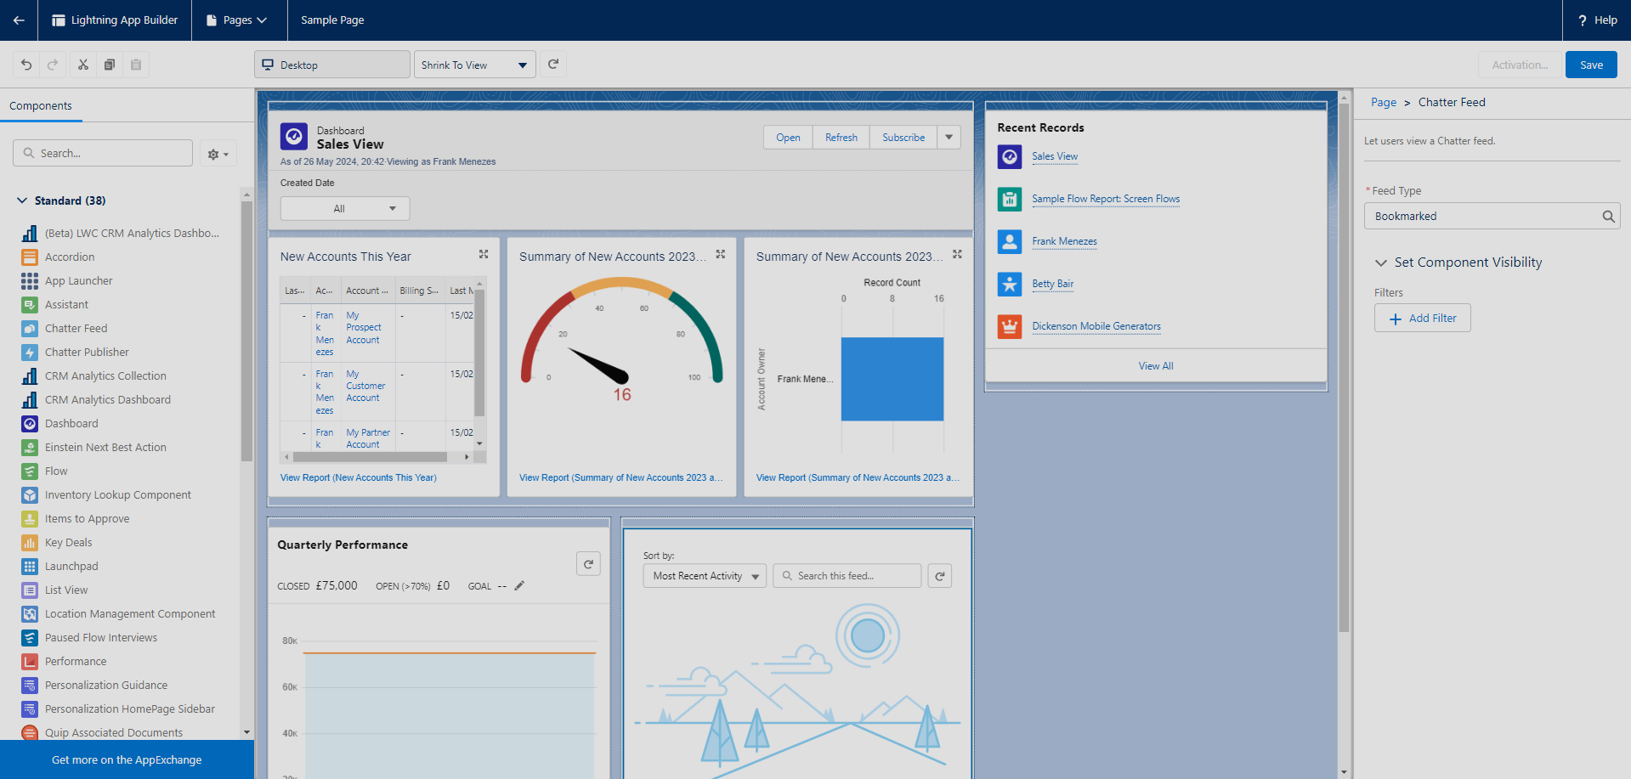Click the Components tab
Image resolution: width=1631 pixels, height=779 pixels.
[41, 106]
